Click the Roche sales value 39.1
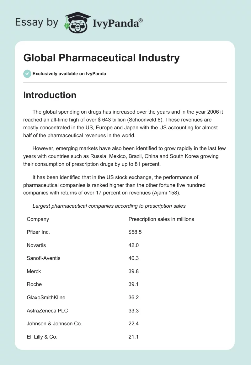 pyautogui.click(x=134, y=284)
